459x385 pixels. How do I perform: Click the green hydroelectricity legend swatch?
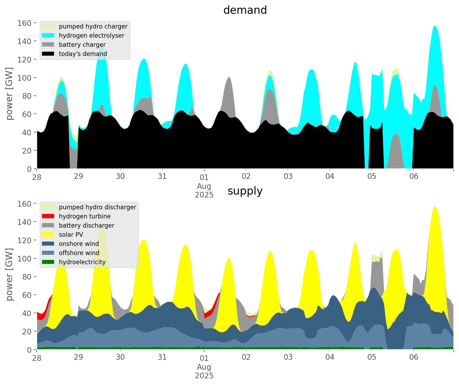pyautogui.click(x=48, y=262)
